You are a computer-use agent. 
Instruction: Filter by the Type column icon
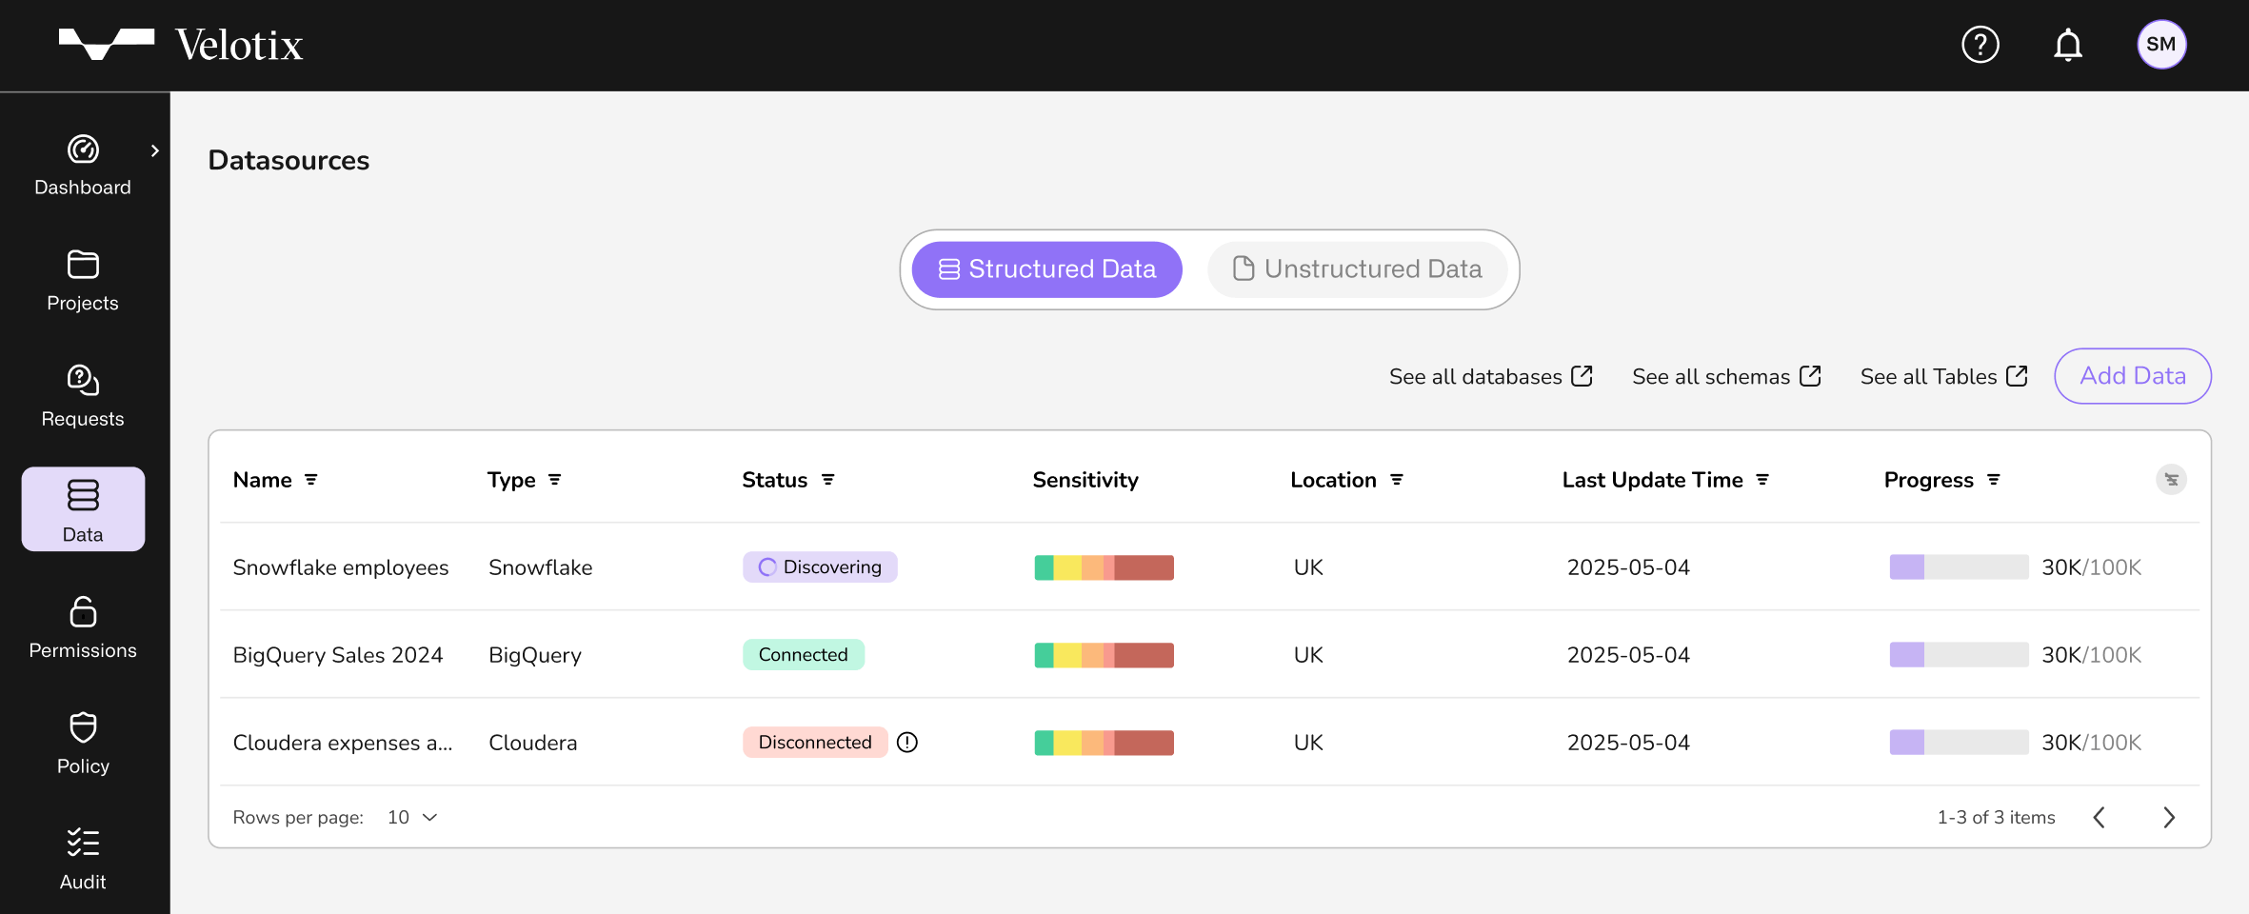coord(554,480)
